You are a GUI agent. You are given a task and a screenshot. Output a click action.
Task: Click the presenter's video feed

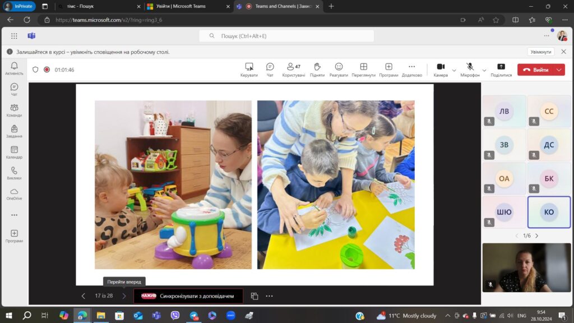point(526,267)
